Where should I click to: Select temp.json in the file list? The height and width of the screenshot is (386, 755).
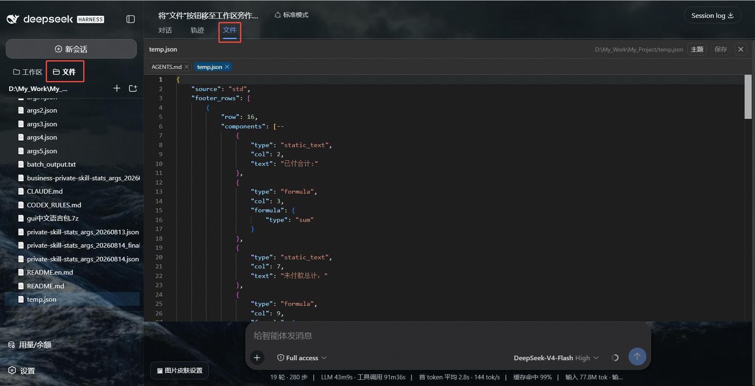pyautogui.click(x=72, y=299)
